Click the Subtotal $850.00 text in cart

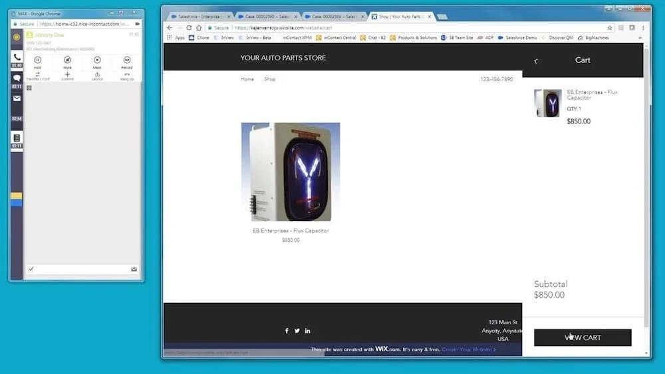[551, 289]
